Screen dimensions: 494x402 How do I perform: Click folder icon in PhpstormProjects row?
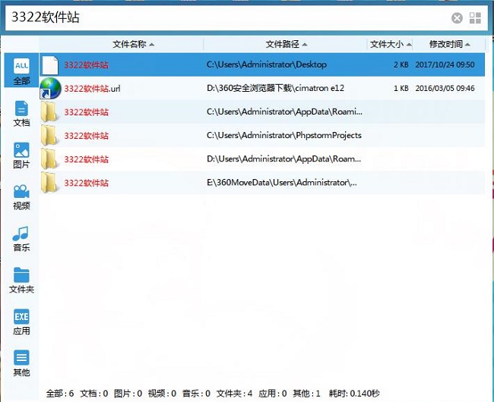coord(49,136)
